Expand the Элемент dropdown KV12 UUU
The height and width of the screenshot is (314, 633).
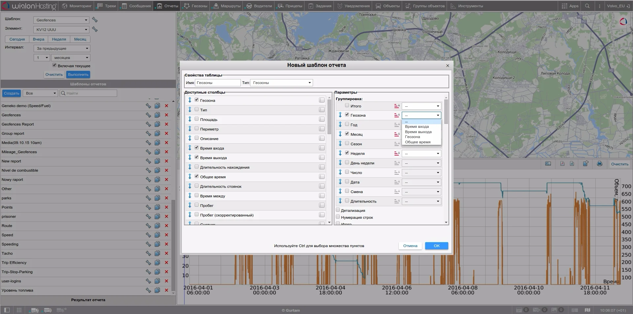61,30
